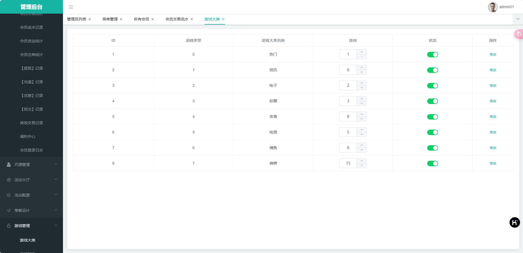Click the admin01 user avatar
The width and height of the screenshot is (523, 253).
492,7
